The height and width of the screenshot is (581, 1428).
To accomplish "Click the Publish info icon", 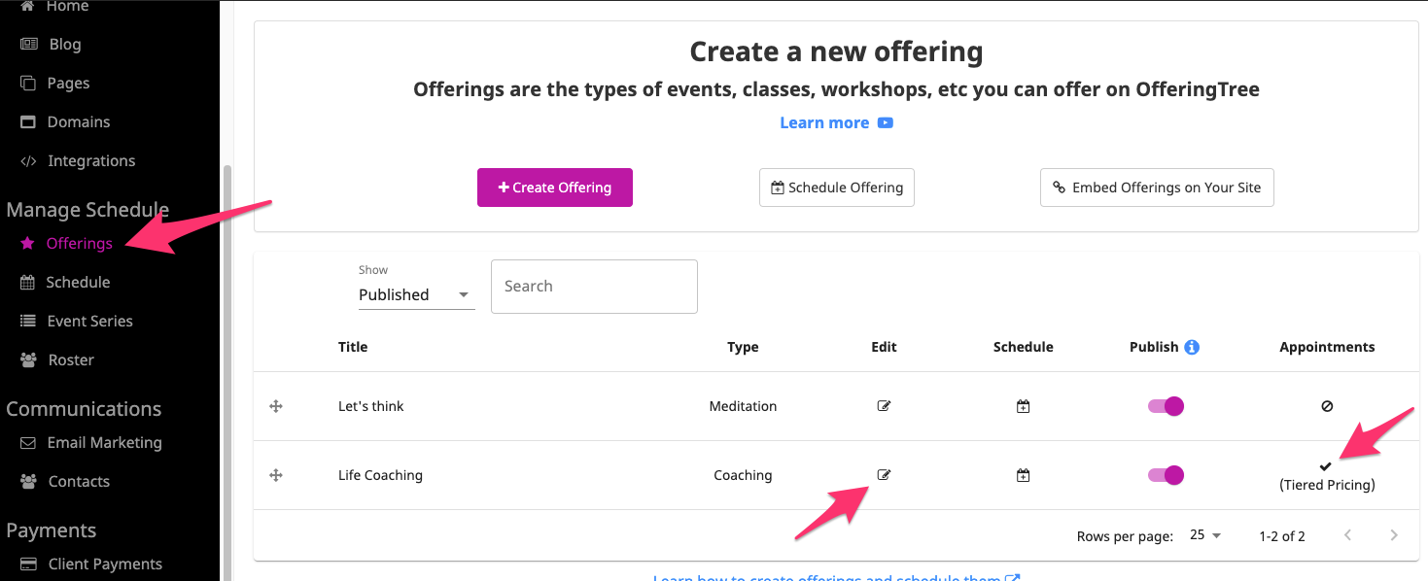I will [1192, 347].
